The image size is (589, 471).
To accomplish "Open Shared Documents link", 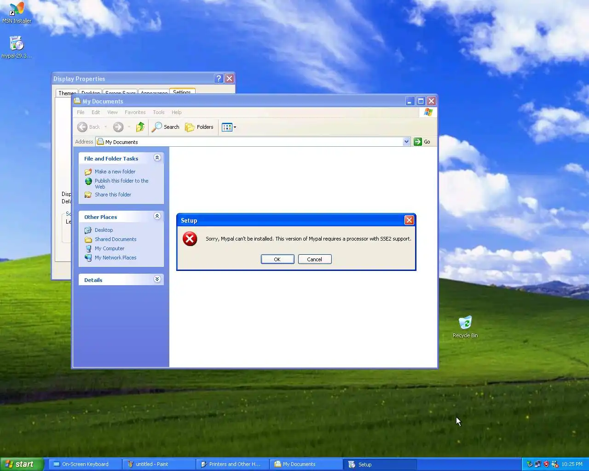I will pos(115,239).
